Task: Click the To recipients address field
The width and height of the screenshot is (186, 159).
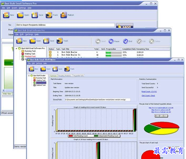Action: pos(65,25)
